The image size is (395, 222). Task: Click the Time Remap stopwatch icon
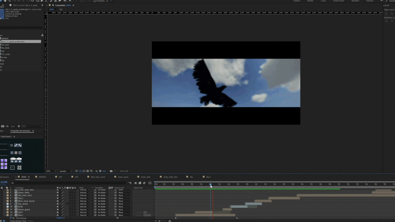point(11,218)
